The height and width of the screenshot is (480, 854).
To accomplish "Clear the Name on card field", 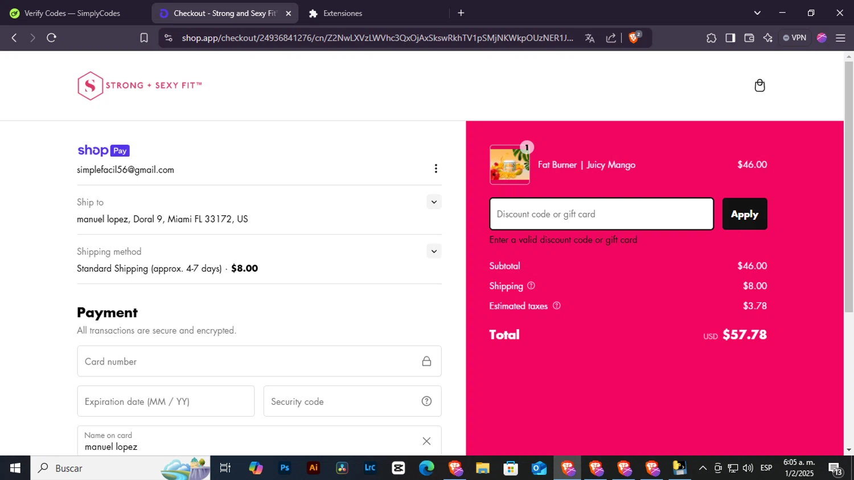I will tap(426, 441).
